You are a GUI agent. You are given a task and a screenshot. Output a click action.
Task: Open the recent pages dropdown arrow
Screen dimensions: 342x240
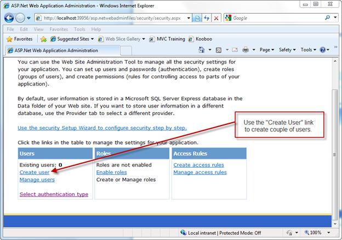click(x=29, y=18)
